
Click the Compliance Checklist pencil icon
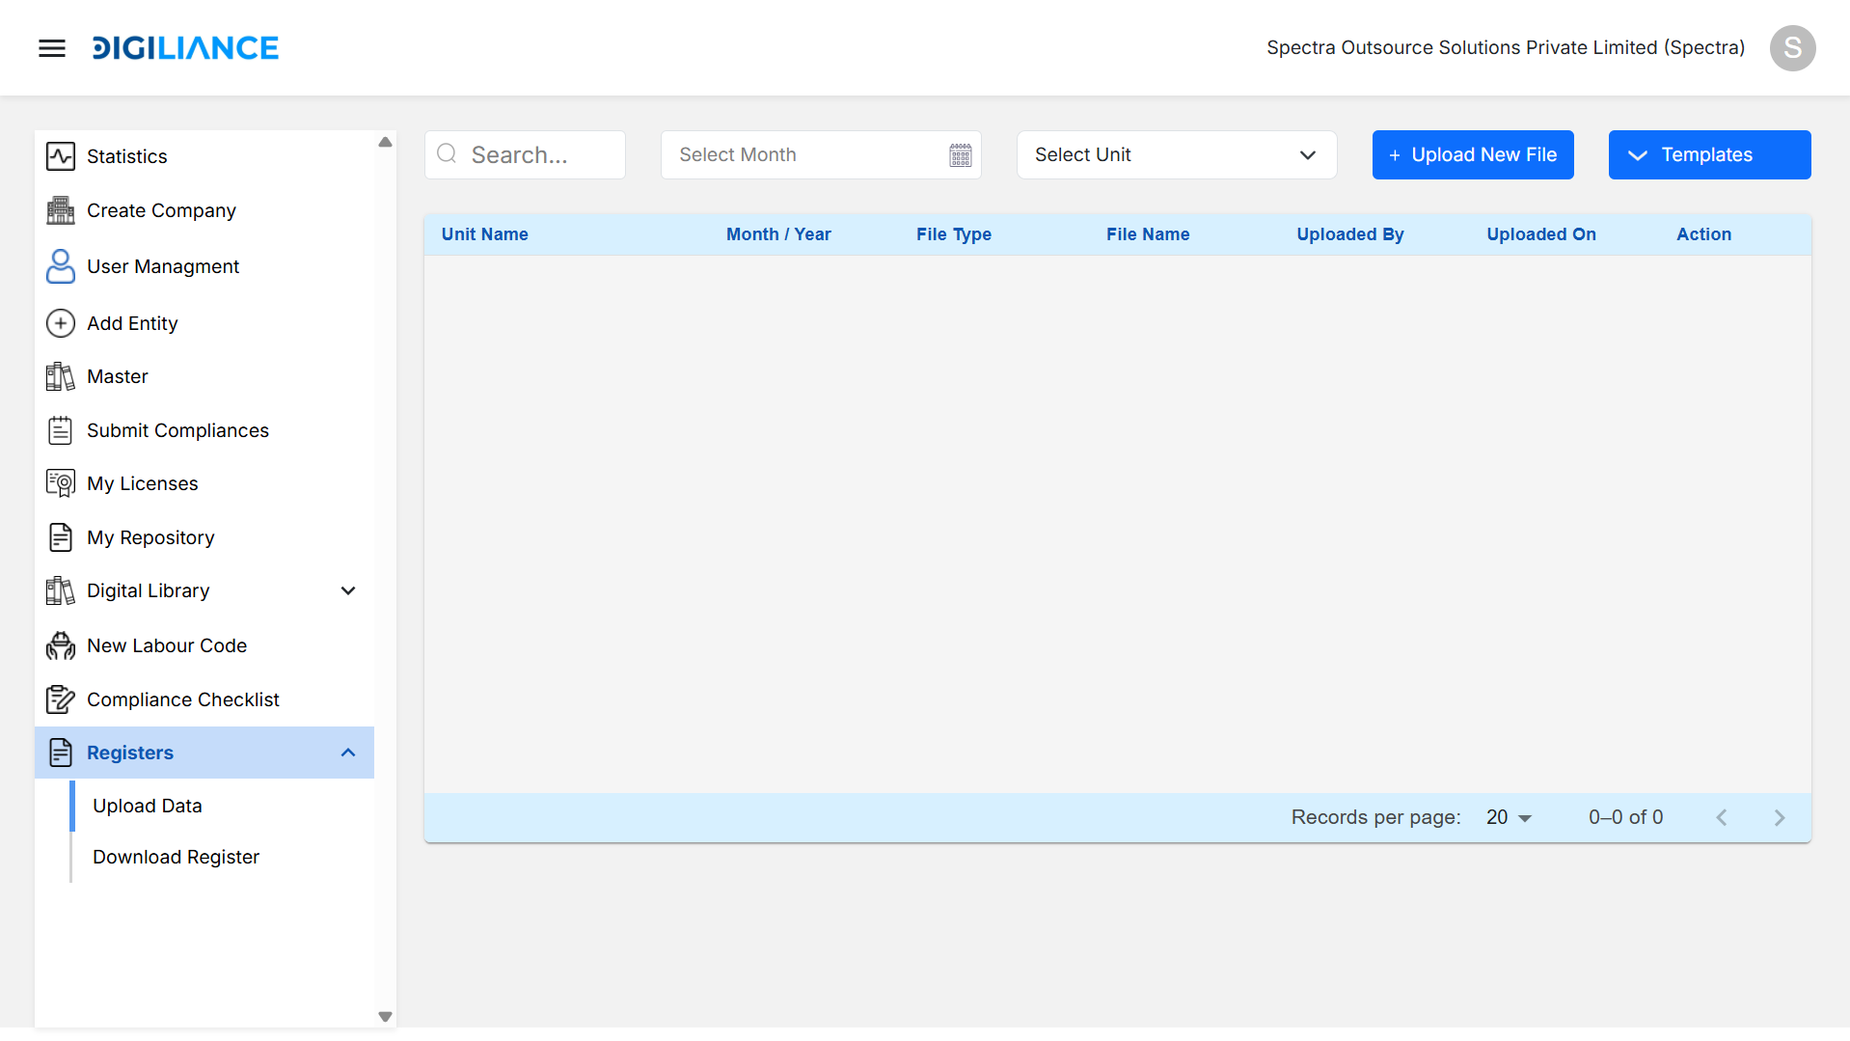(x=61, y=699)
